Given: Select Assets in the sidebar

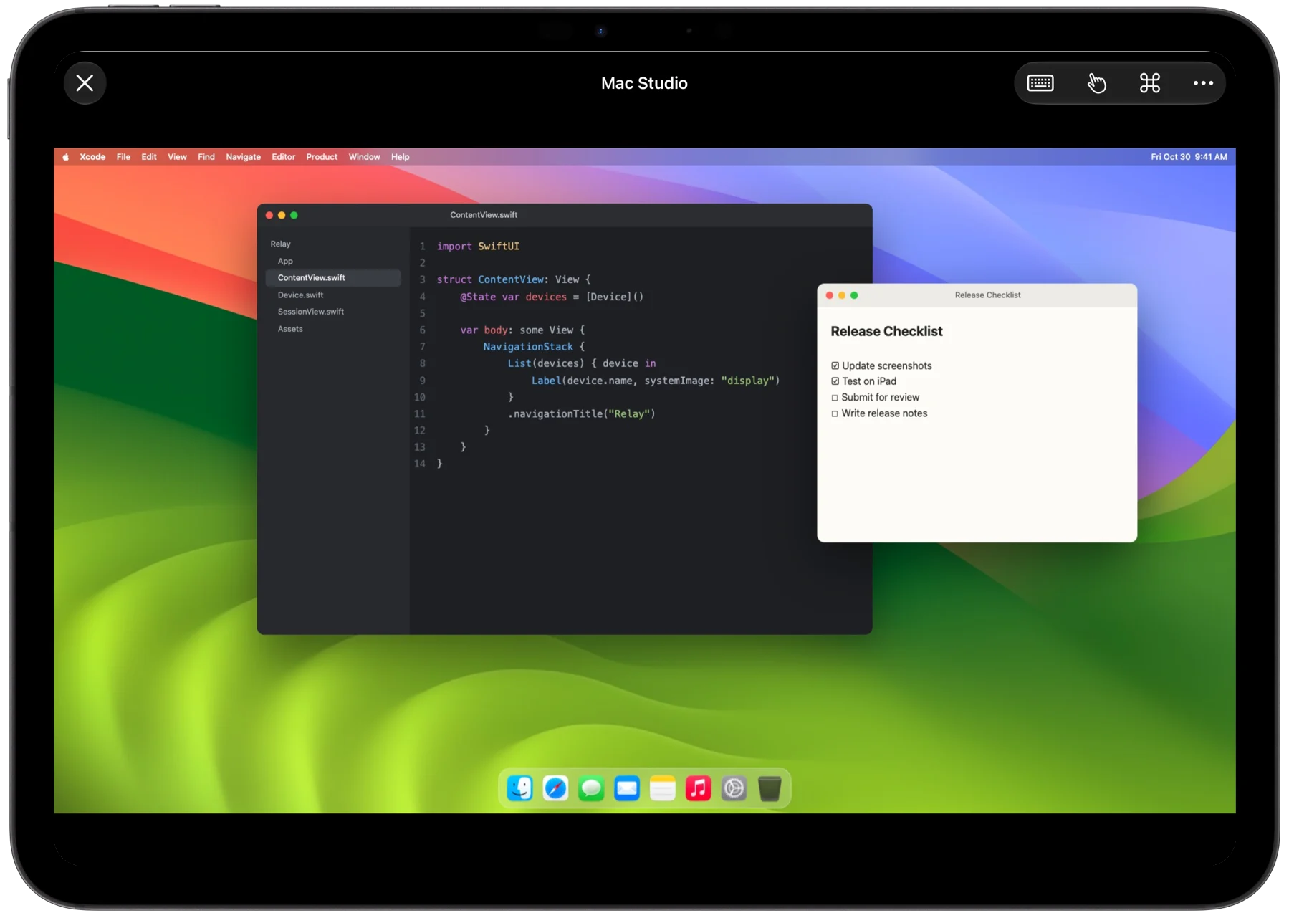Looking at the screenshot, I should pyautogui.click(x=290, y=329).
